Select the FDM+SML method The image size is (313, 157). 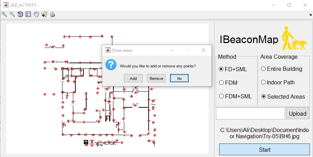click(x=221, y=96)
